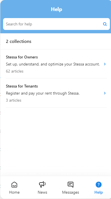Click the Messages speech bubble icon
Viewport: 111px width, 199px height.
[x=71, y=185]
